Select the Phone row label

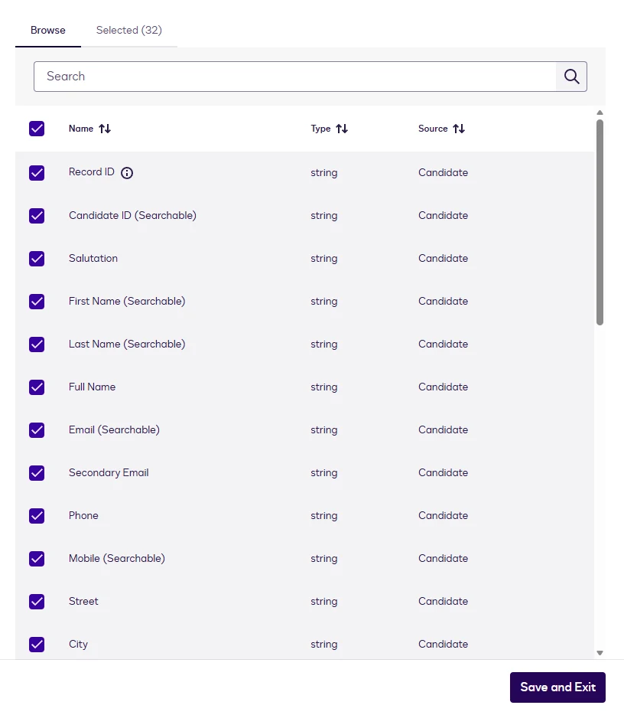pyautogui.click(x=83, y=516)
